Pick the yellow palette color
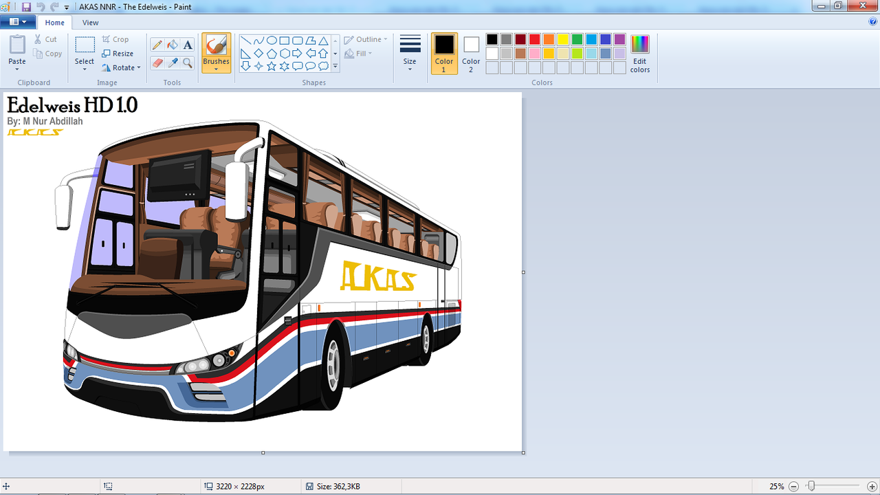 click(x=563, y=39)
